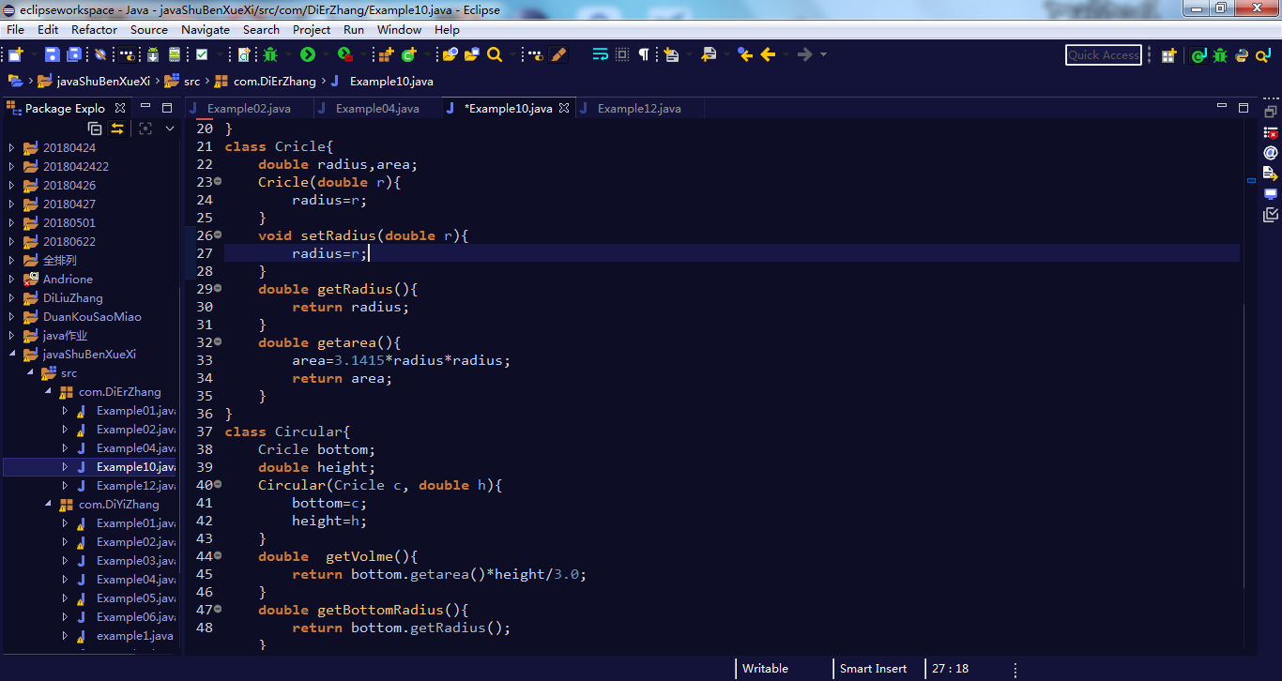Collapse fold marker at line 44
This screenshot has height=681, width=1282.
tap(218, 555)
